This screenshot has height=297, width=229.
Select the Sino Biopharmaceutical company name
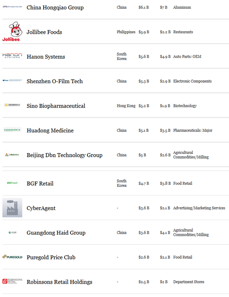56,106
